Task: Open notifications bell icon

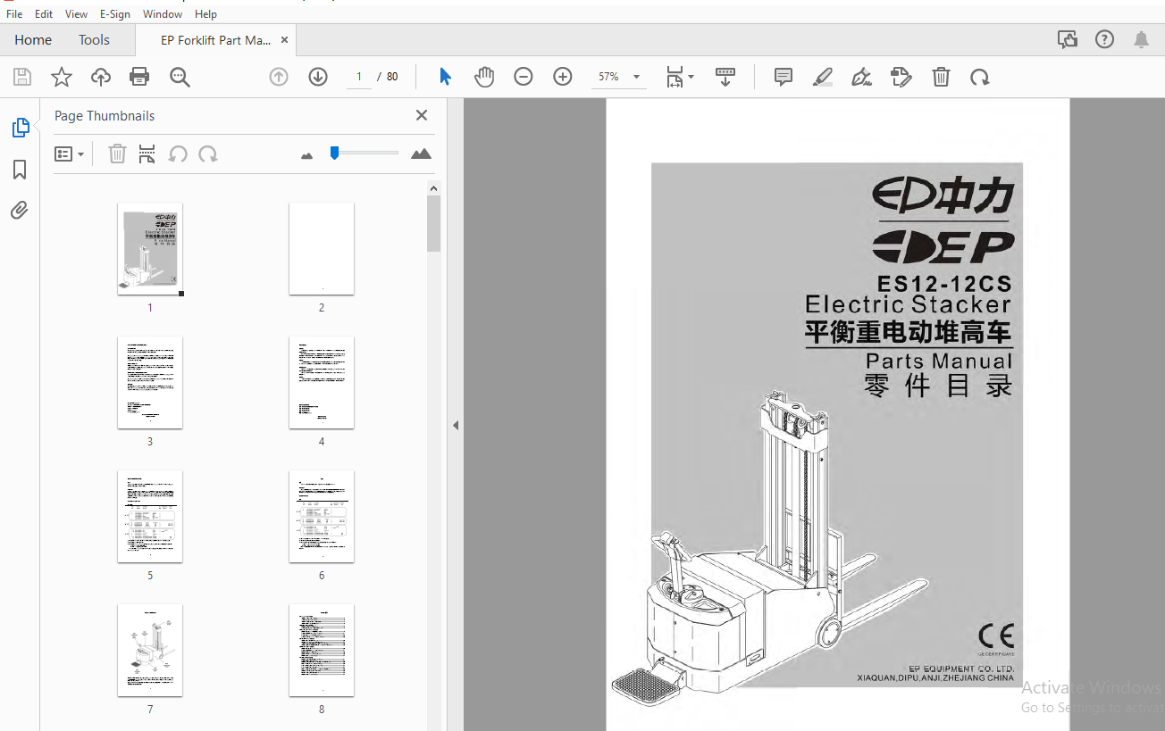Action: coord(1141,39)
